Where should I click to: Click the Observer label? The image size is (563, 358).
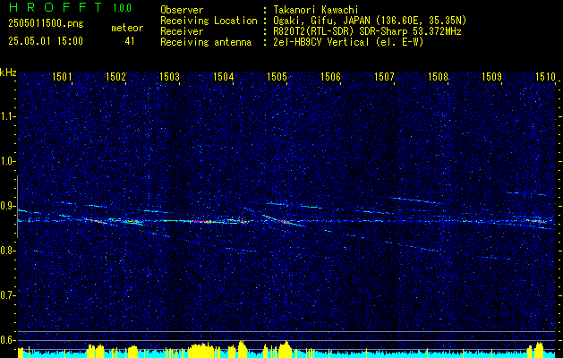point(182,10)
